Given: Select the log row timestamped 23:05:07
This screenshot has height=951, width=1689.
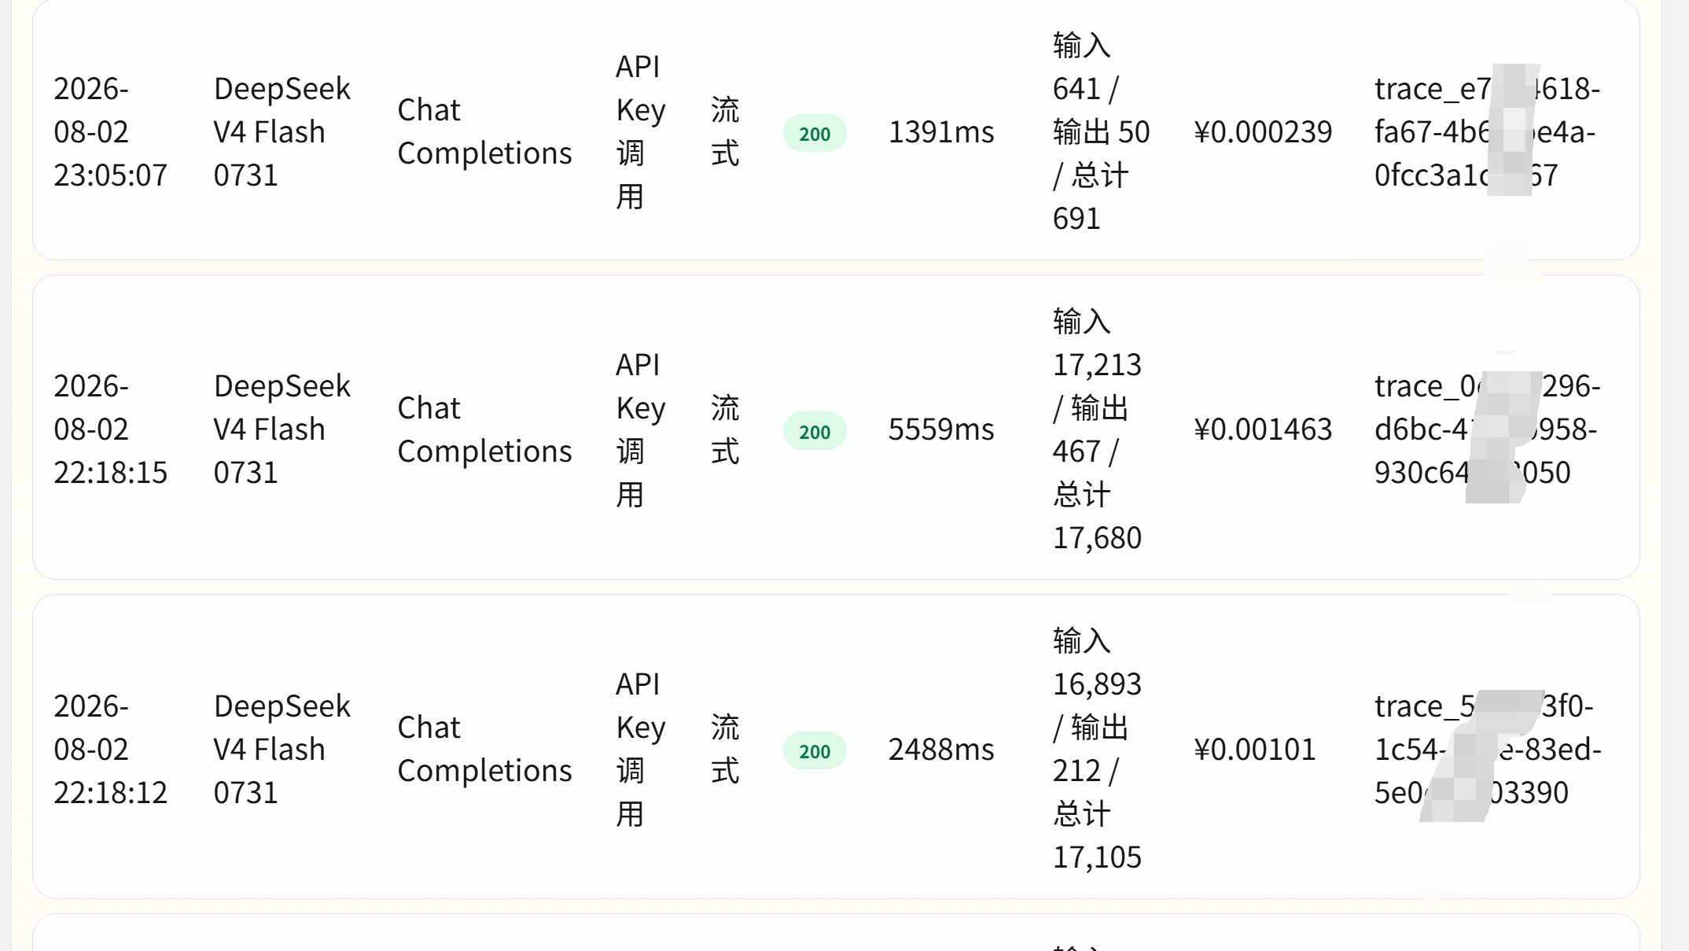Looking at the screenshot, I should [x=836, y=130].
